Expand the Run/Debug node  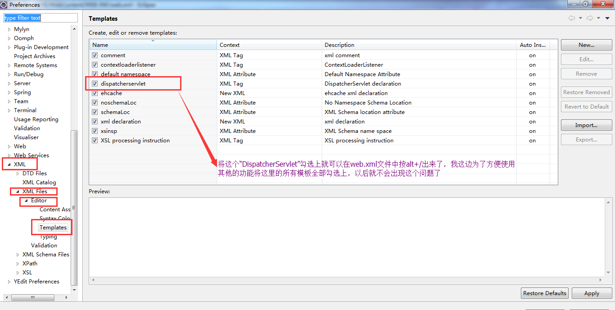pyautogui.click(x=9, y=74)
